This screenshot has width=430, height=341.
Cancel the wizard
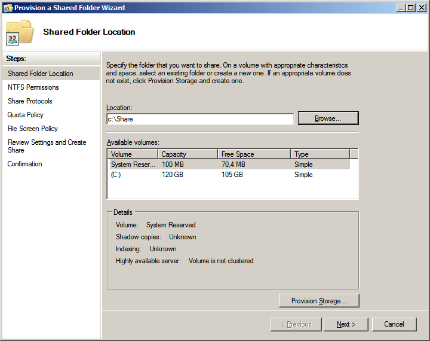[x=394, y=324]
